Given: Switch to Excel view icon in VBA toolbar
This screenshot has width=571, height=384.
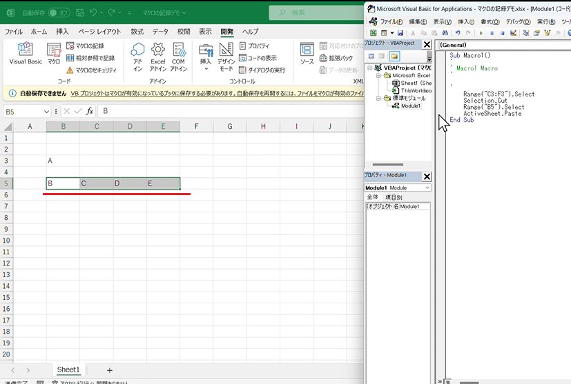Looking at the screenshot, I should click(374, 32).
